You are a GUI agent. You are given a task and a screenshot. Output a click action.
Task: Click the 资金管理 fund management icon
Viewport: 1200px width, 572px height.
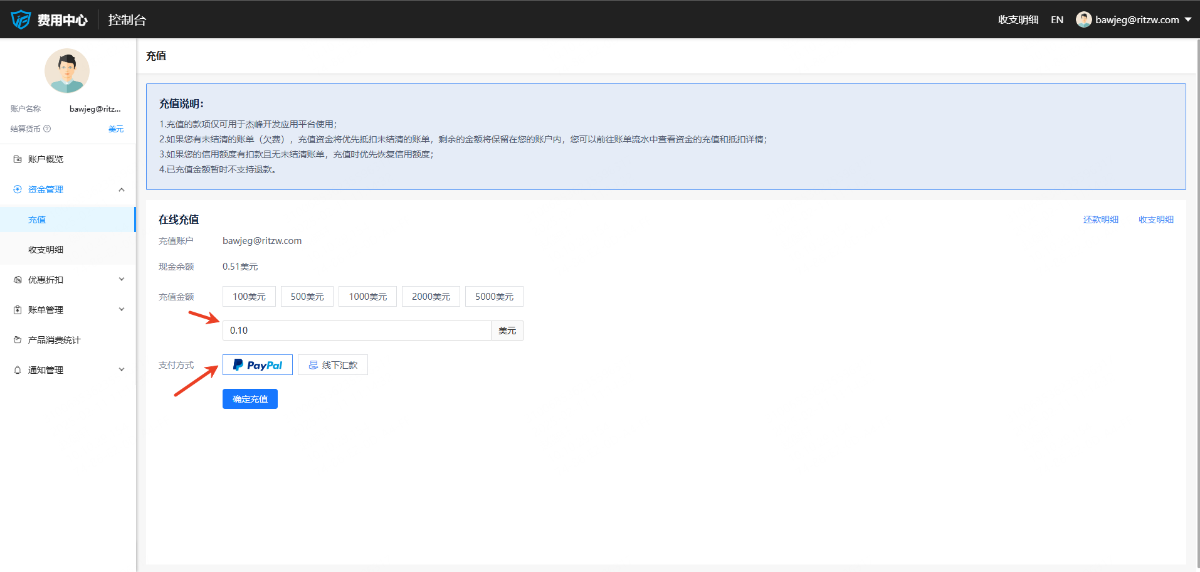(x=18, y=189)
